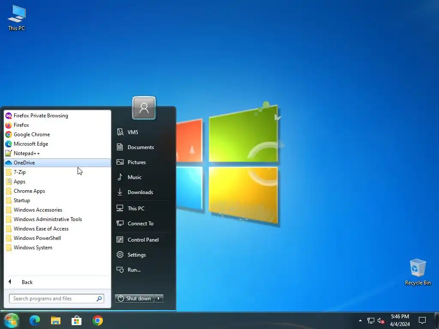
Task: Select the Recycle Bin desktop icon
Action: click(418, 272)
